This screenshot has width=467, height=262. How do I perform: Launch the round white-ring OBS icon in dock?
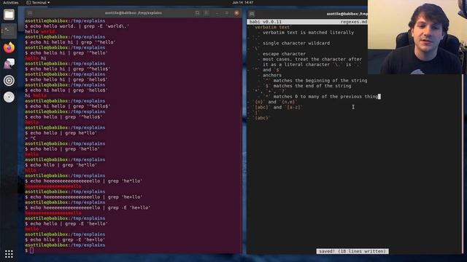(x=9, y=81)
